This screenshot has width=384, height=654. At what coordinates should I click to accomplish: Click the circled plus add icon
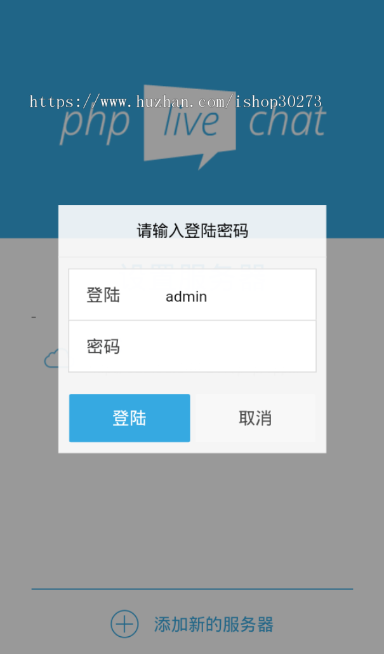124,624
